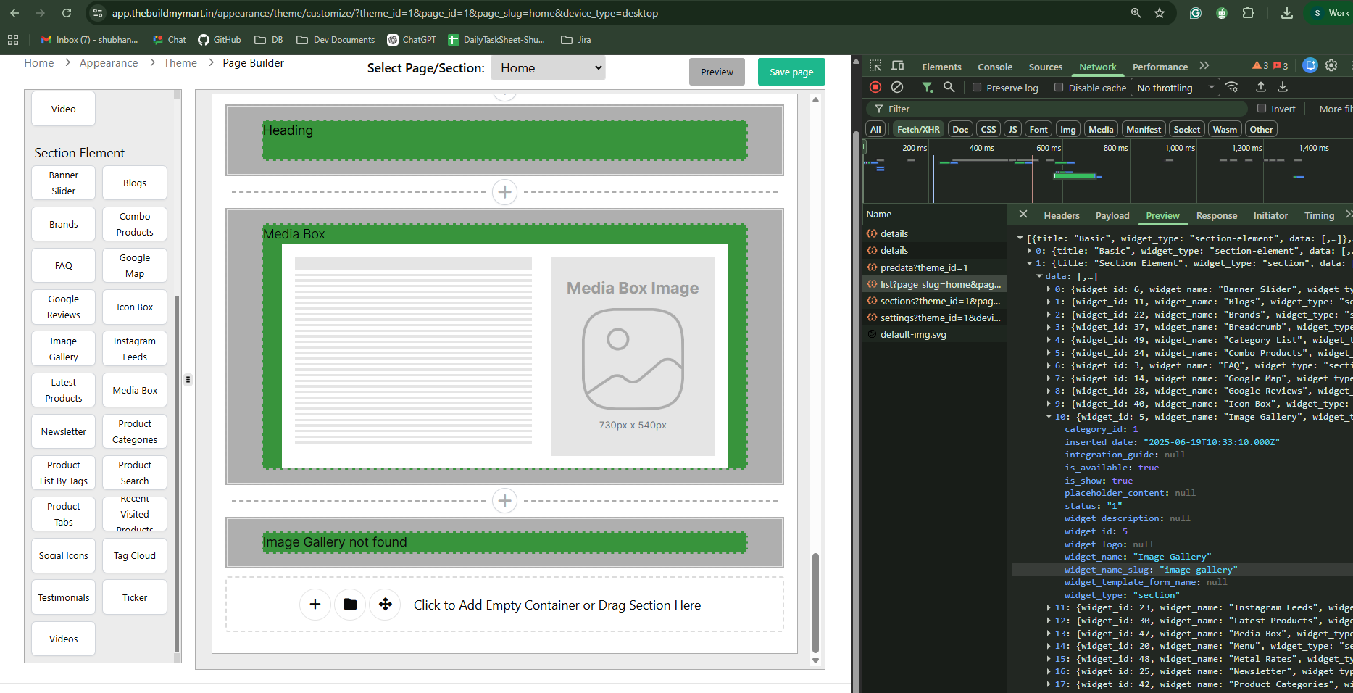Add empty container plus icon
1353x693 pixels.
pyautogui.click(x=315, y=605)
